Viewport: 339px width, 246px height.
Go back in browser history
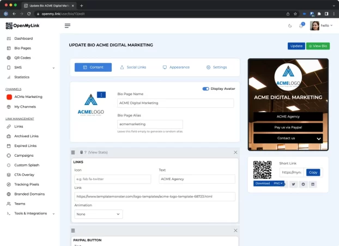pyautogui.click(x=14, y=14)
